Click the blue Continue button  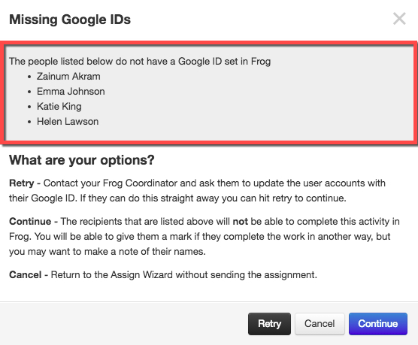click(x=377, y=324)
